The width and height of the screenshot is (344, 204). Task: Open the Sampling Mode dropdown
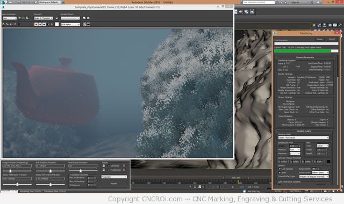303,138
